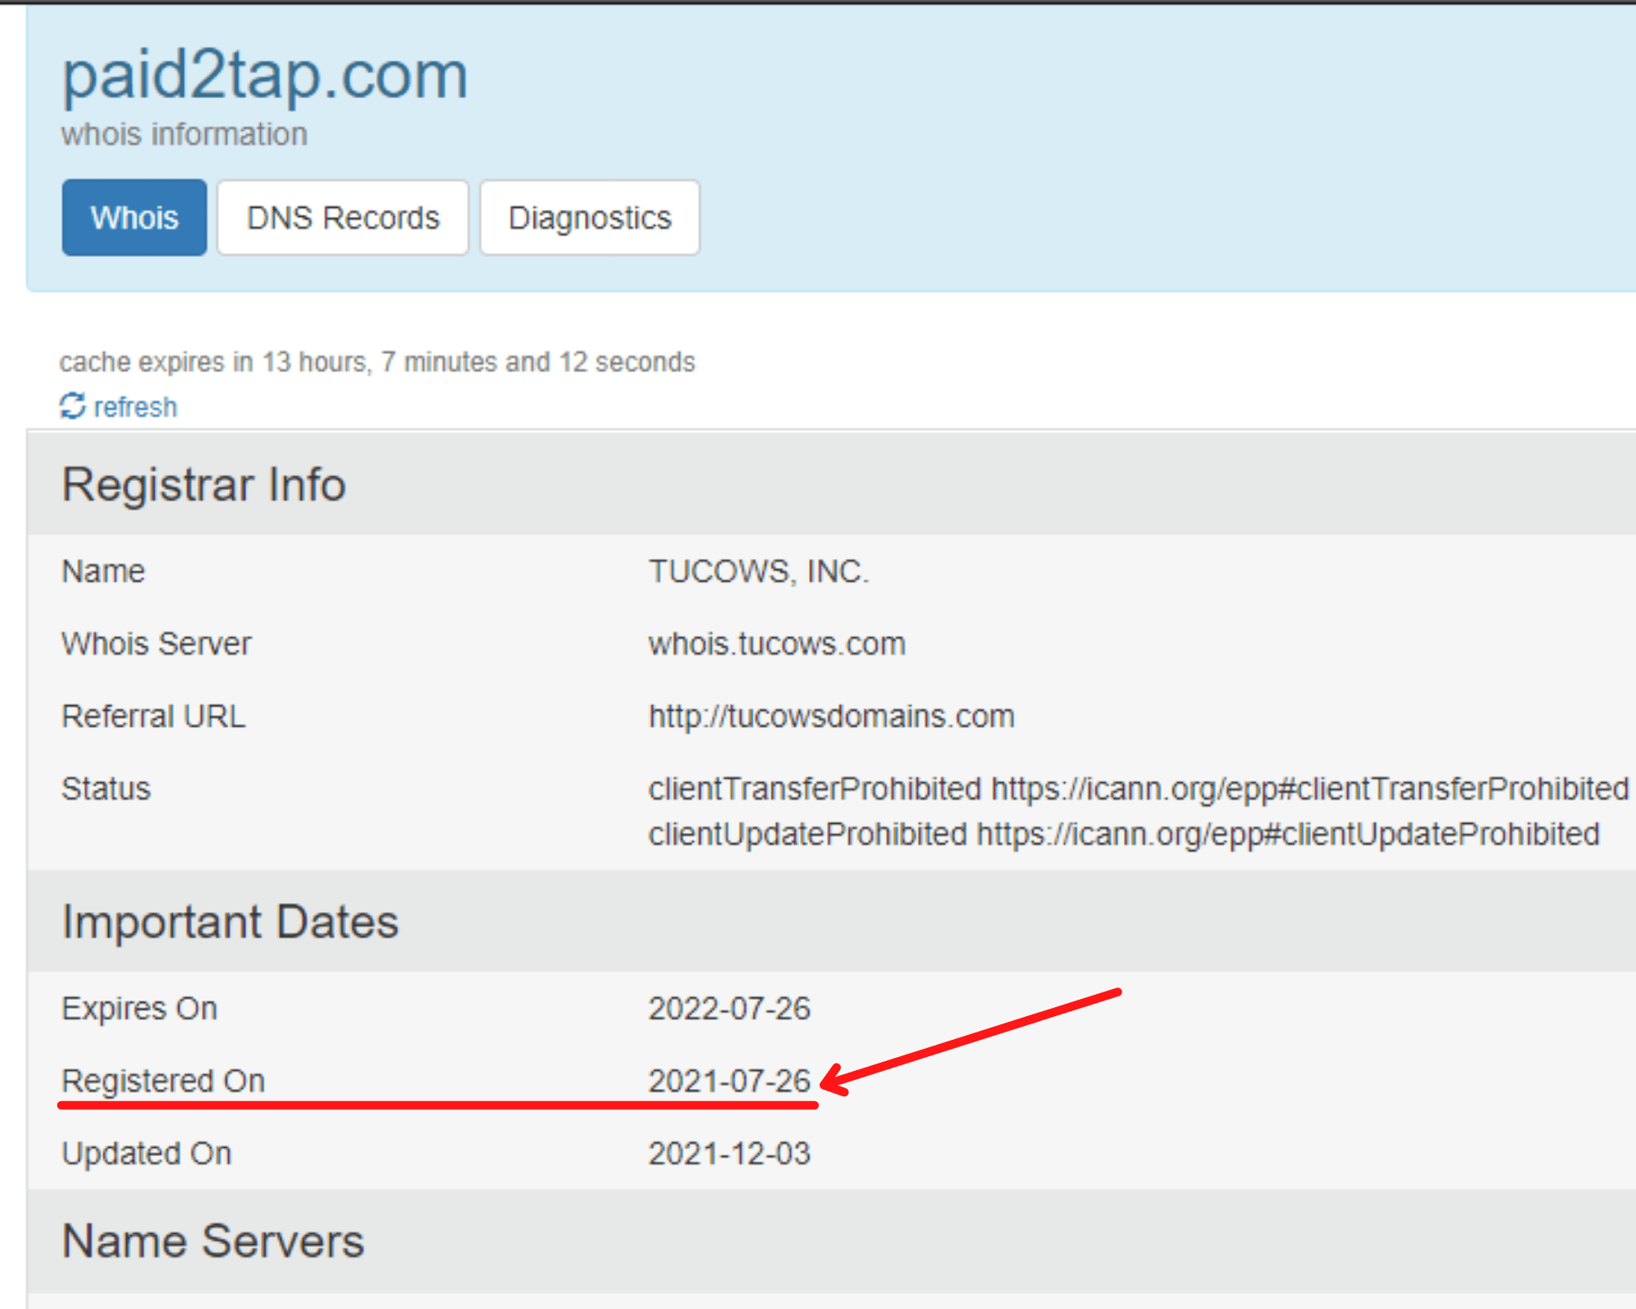This screenshot has width=1636, height=1309.
Task: Click the whois.tucows.com server value
Action: pos(776,644)
